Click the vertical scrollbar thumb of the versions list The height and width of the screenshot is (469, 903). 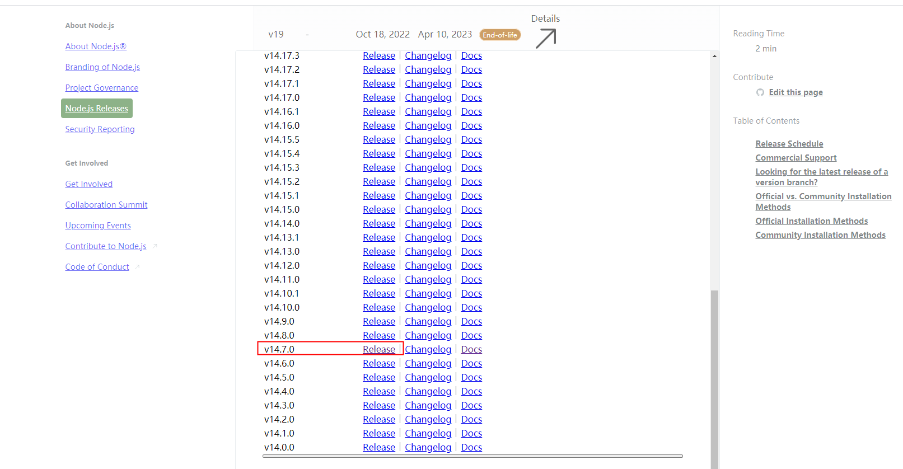click(x=714, y=379)
